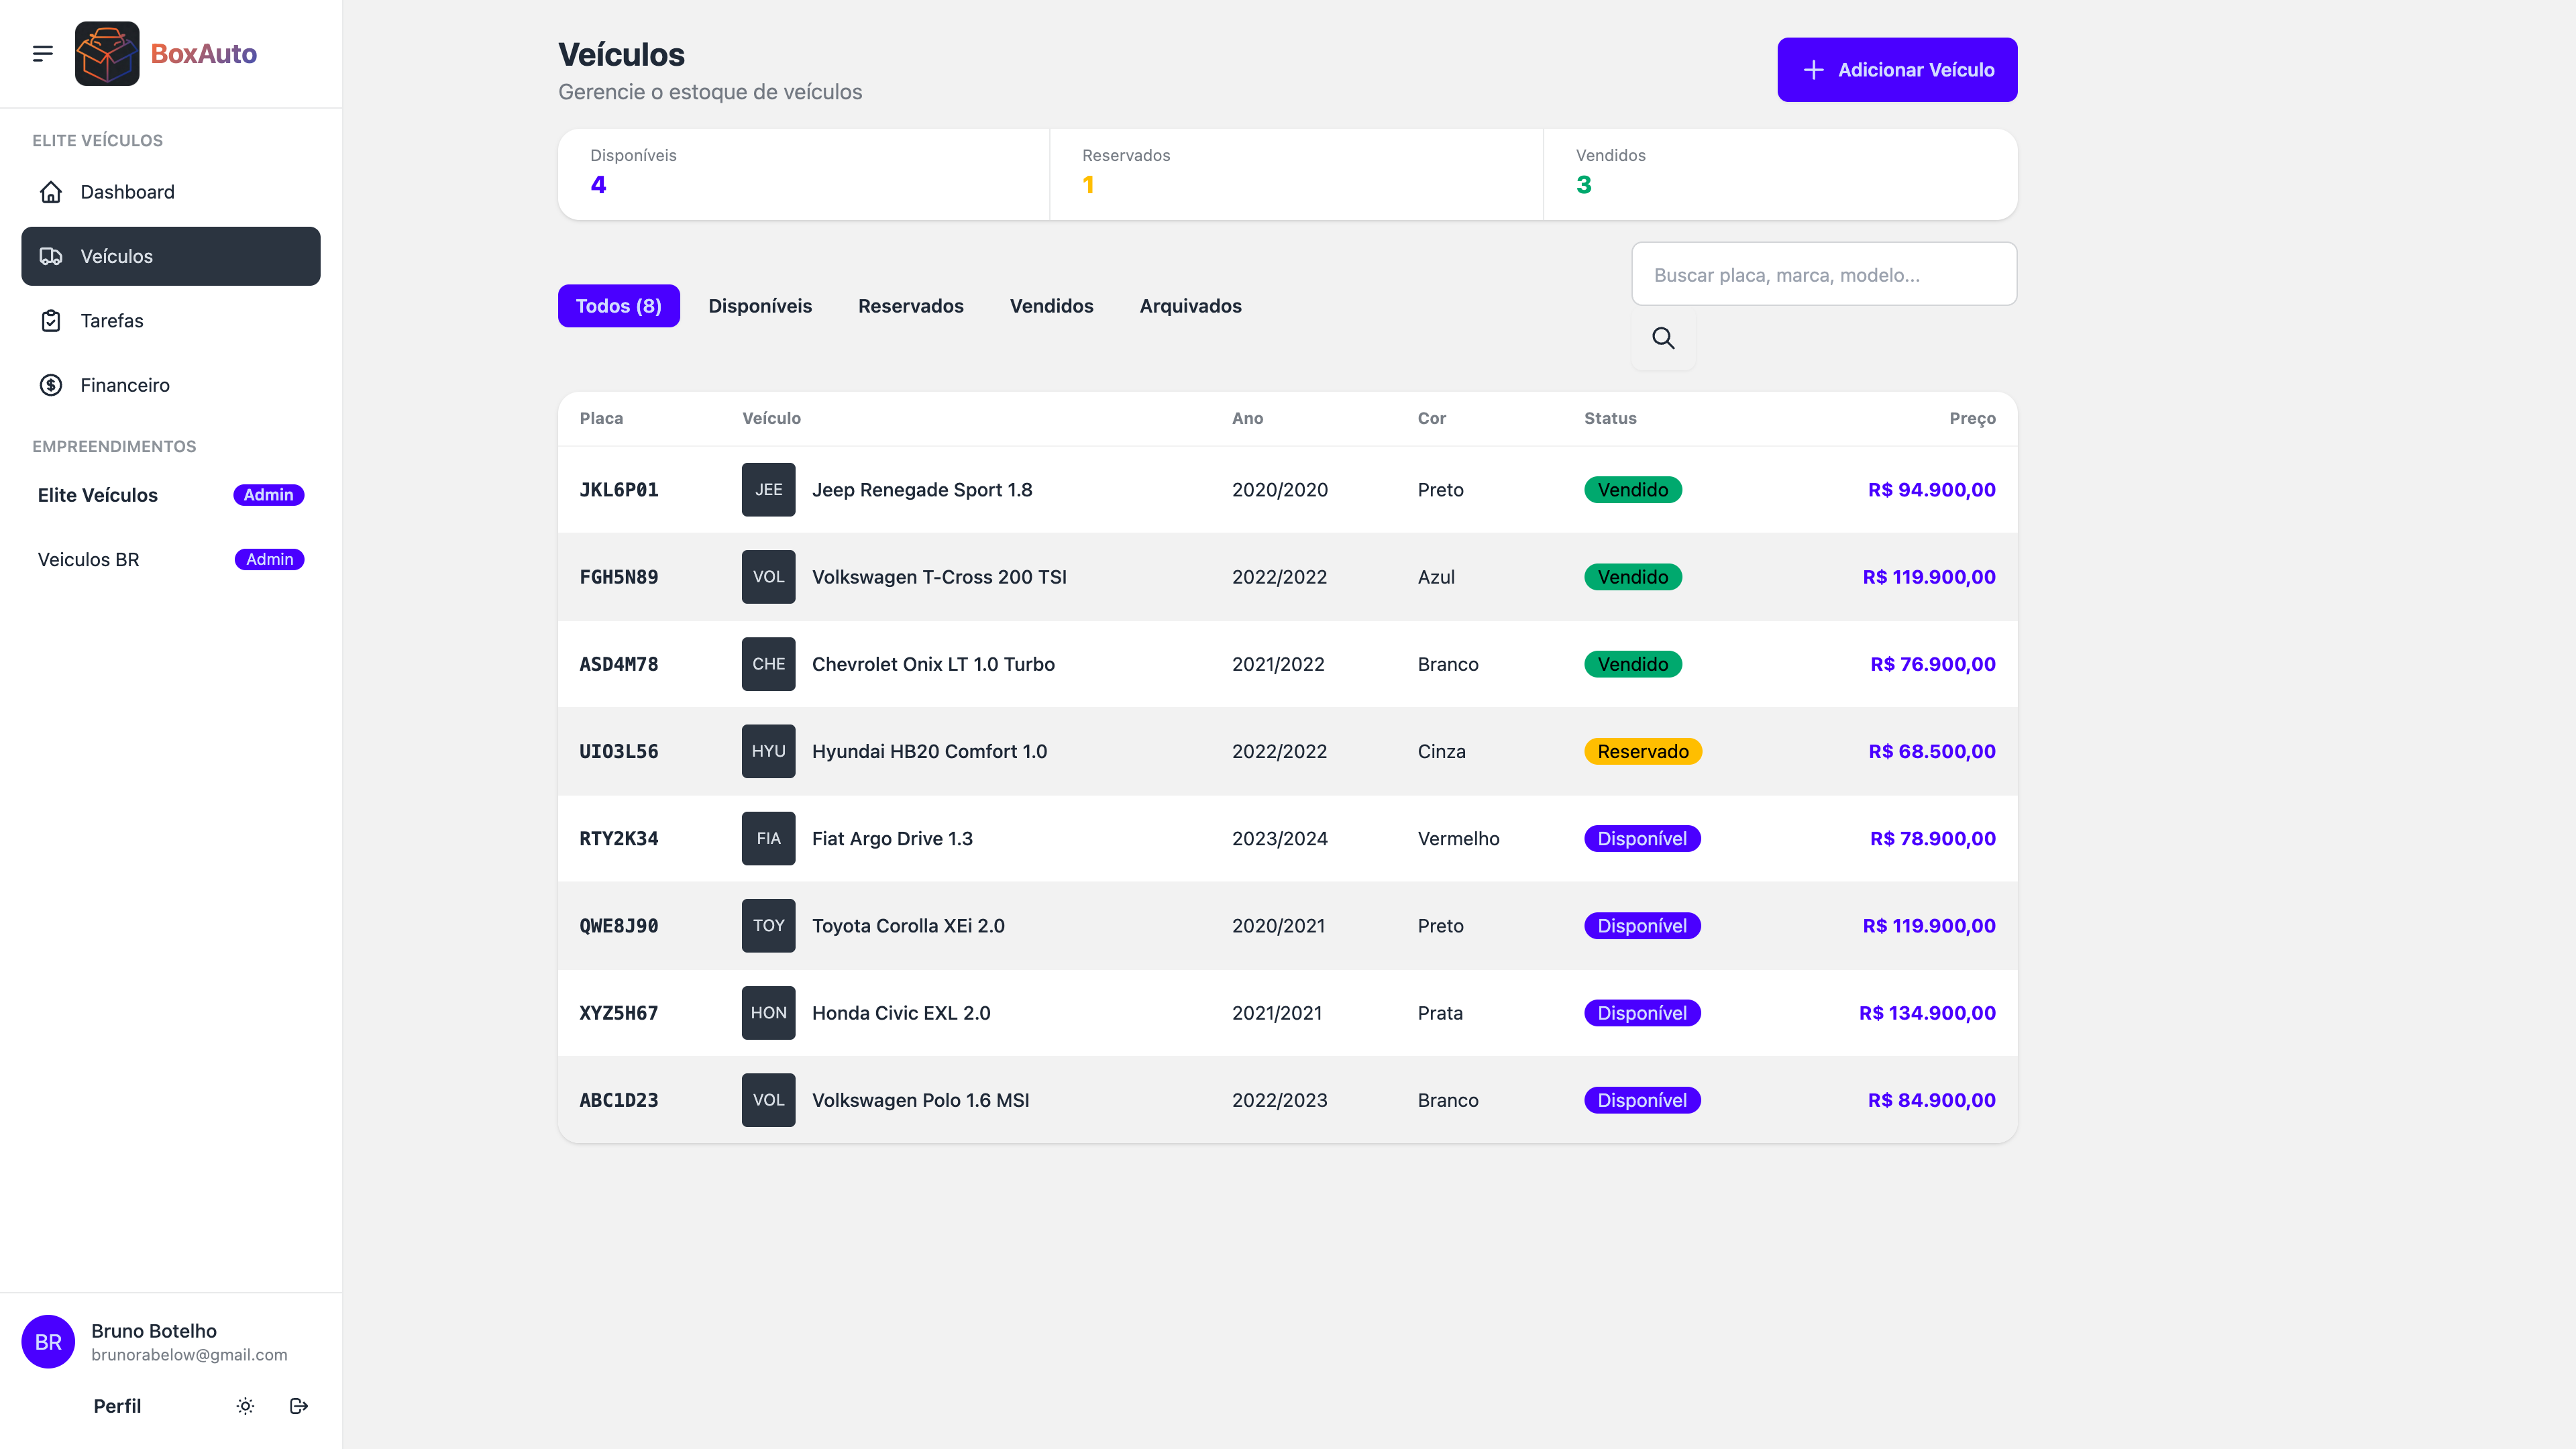Click the Reservado status badge
Screen dimensions: 2576x1449
coord(1642,752)
